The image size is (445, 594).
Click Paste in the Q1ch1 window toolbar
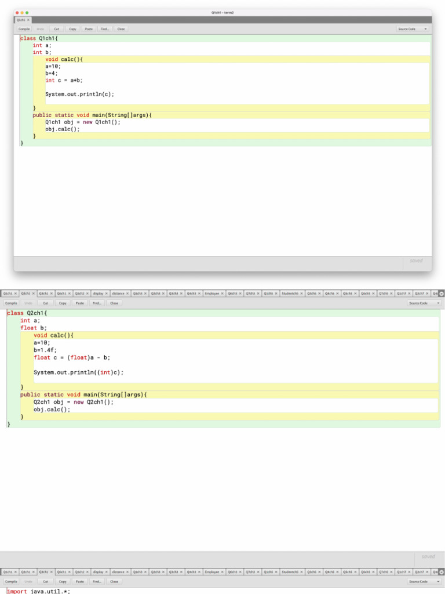click(89, 29)
